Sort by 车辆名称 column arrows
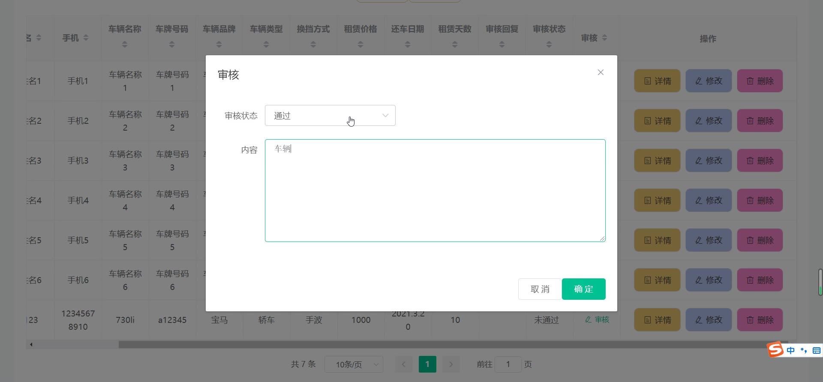 (125, 44)
